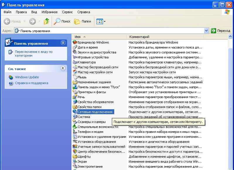Collapse the Панель управления side panel

click(63, 43)
